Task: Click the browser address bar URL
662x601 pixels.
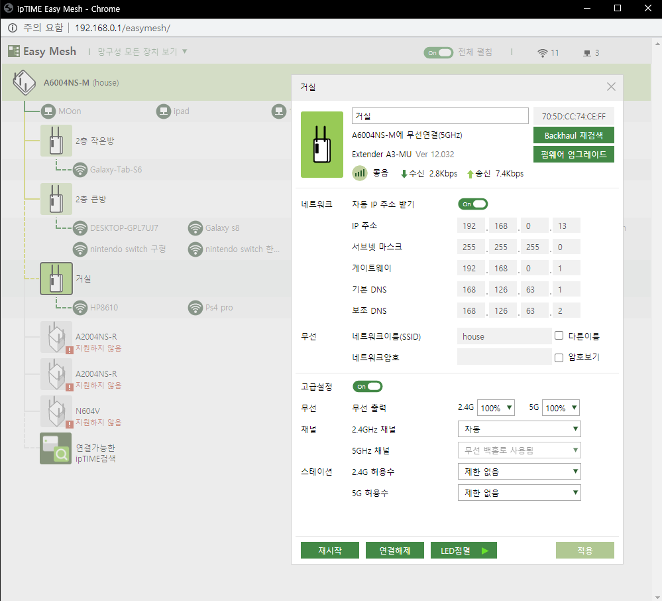Action: 123,28
